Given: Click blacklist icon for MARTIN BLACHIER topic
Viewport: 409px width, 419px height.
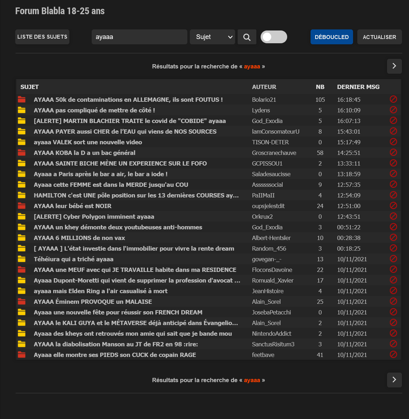Looking at the screenshot, I should [393, 121].
